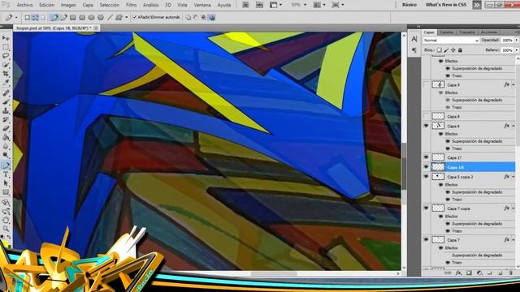
Task: Select the Rectangle shape tool in toolbox
Action: (6, 192)
